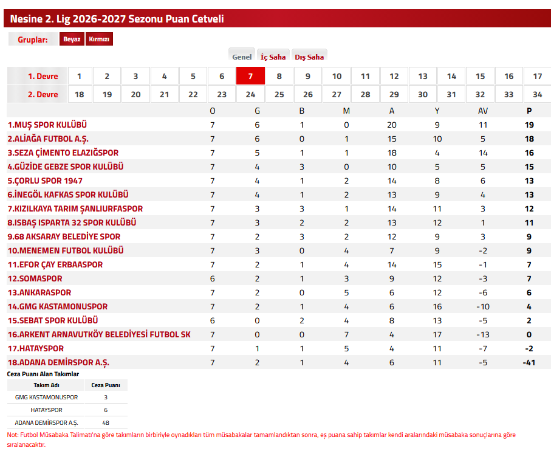Click the P points column header
Screen dimensions: 551x451
(x=529, y=111)
